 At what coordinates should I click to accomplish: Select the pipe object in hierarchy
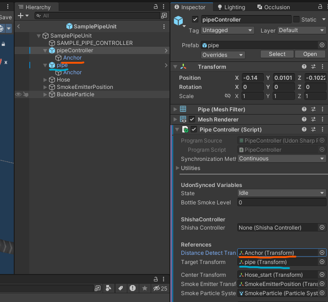62,65
